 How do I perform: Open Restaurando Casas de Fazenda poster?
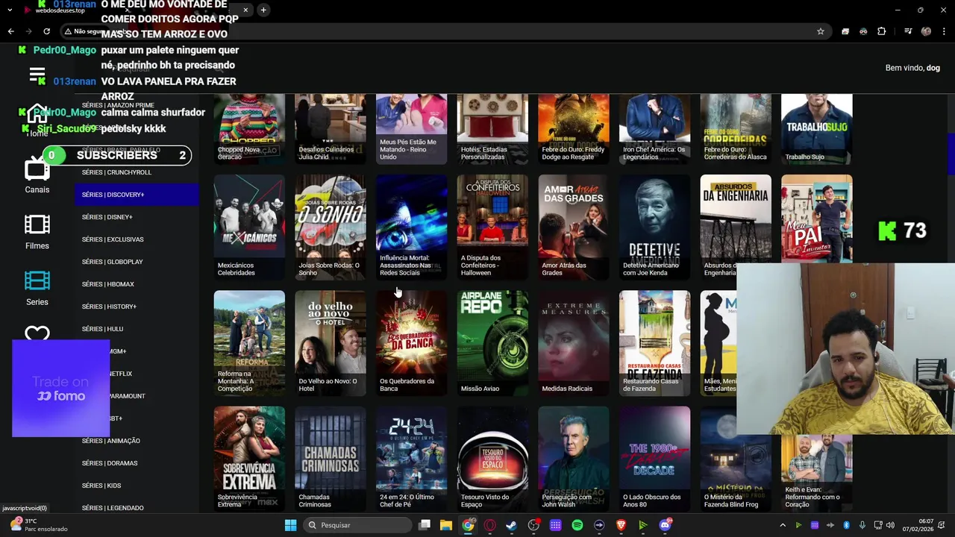654,343
